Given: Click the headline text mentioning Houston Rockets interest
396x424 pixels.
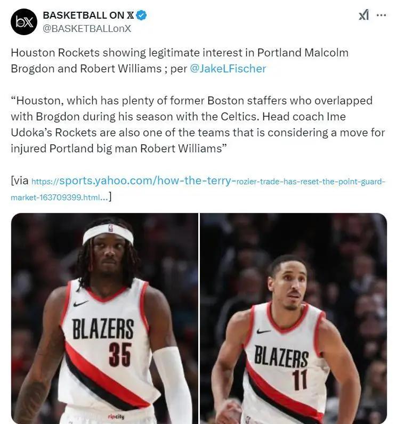Looking at the screenshot, I should (180, 61).
